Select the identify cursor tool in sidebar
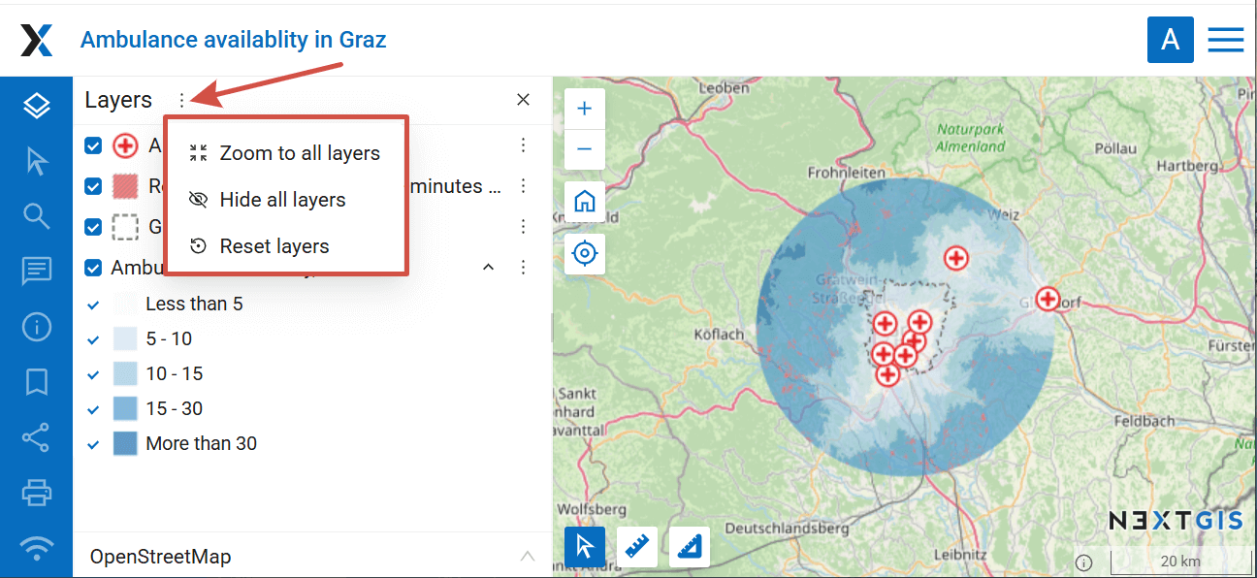Screen dimensions: 1257x578 [36, 161]
